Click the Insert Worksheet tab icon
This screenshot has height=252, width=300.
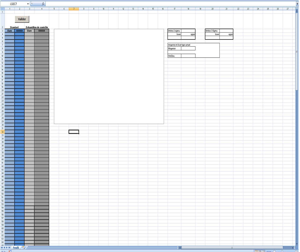click(24, 247)
